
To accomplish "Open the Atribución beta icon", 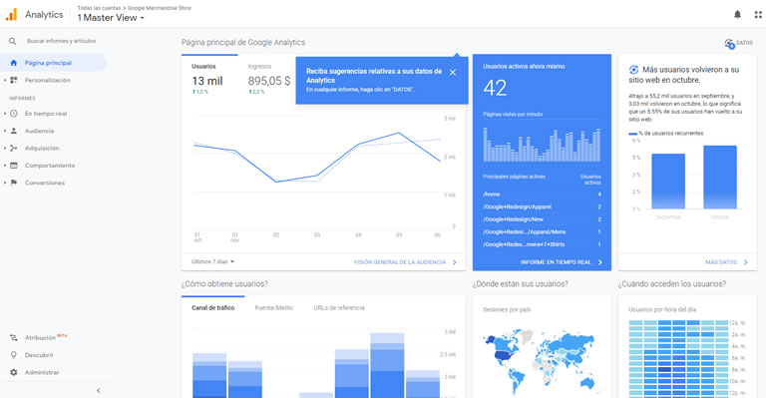I will point(14,337).
